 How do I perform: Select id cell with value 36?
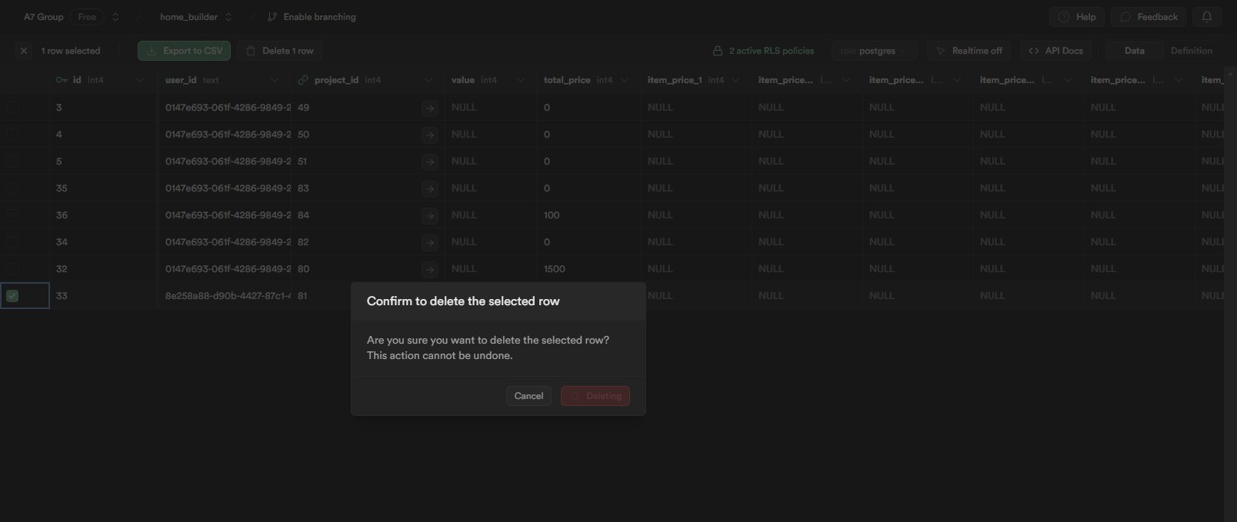(x=104, y=215)
